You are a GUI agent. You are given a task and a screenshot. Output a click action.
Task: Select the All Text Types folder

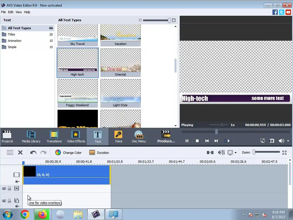[x=27, y=28]
